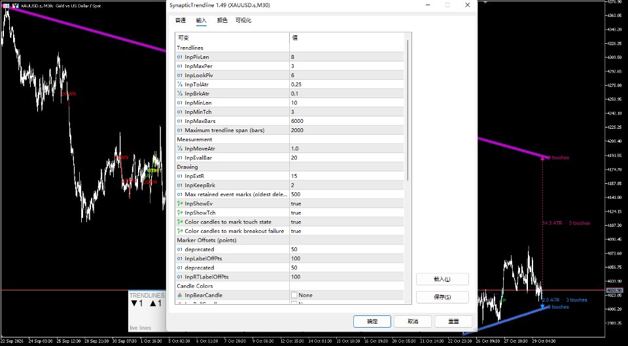This screenshot has width=628, height=346.
Task: Click the up-trendline count arrow in TRENDLINES panel
Action: pos(152,304)
